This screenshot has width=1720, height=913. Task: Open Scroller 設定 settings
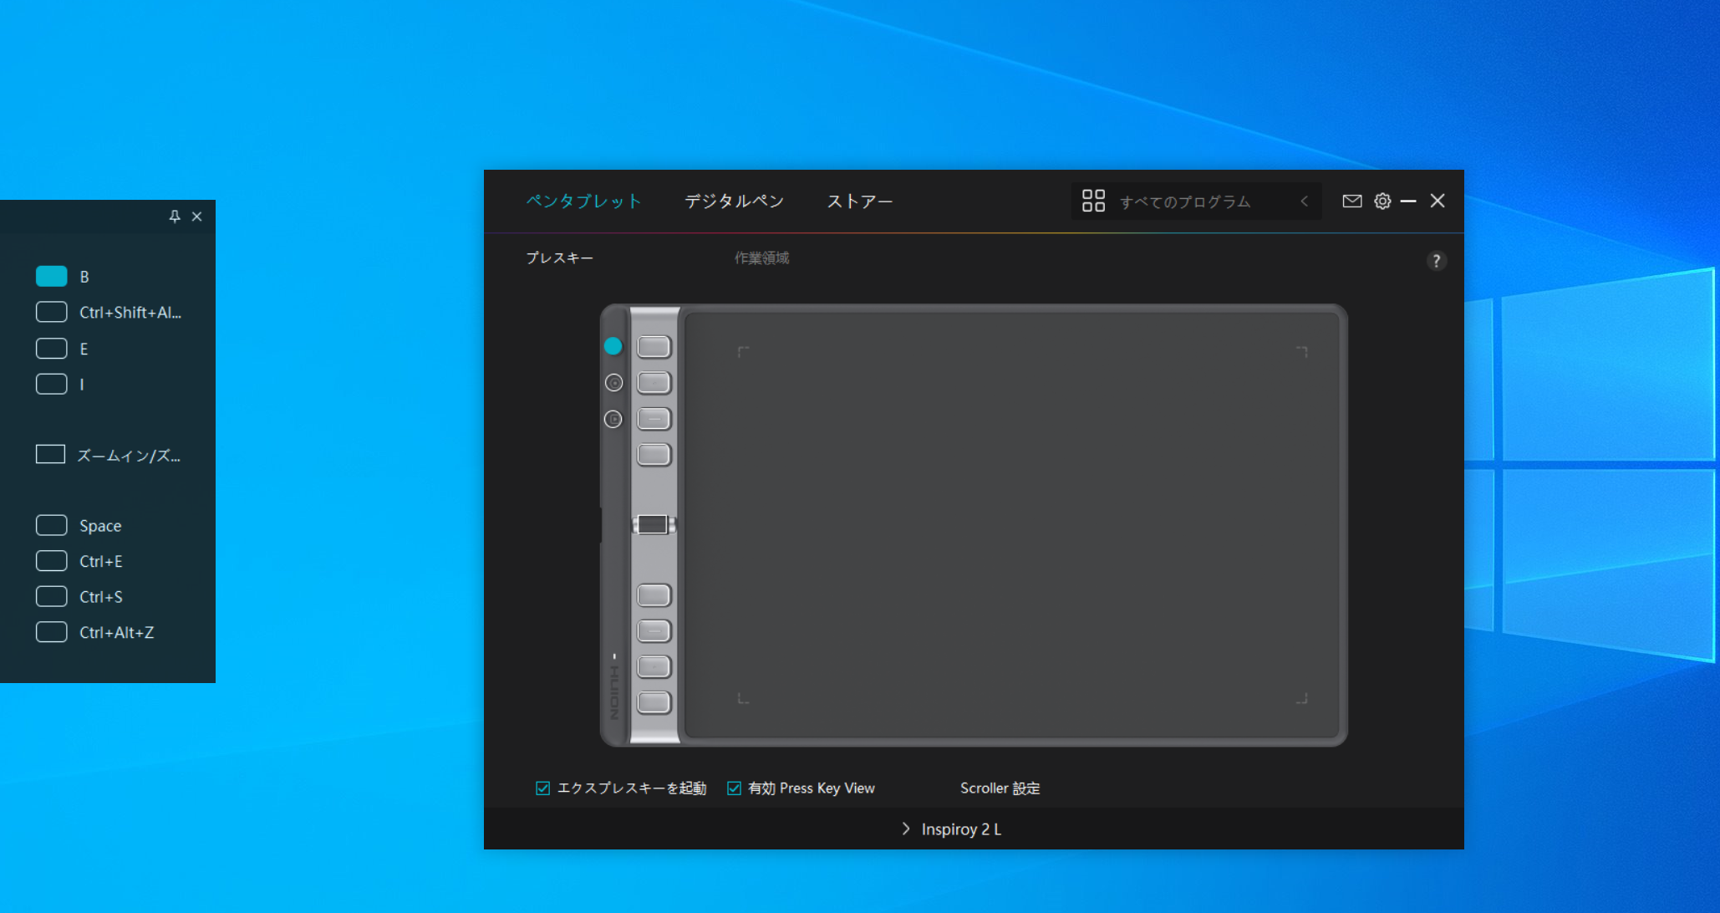[x=1000, y=788]
